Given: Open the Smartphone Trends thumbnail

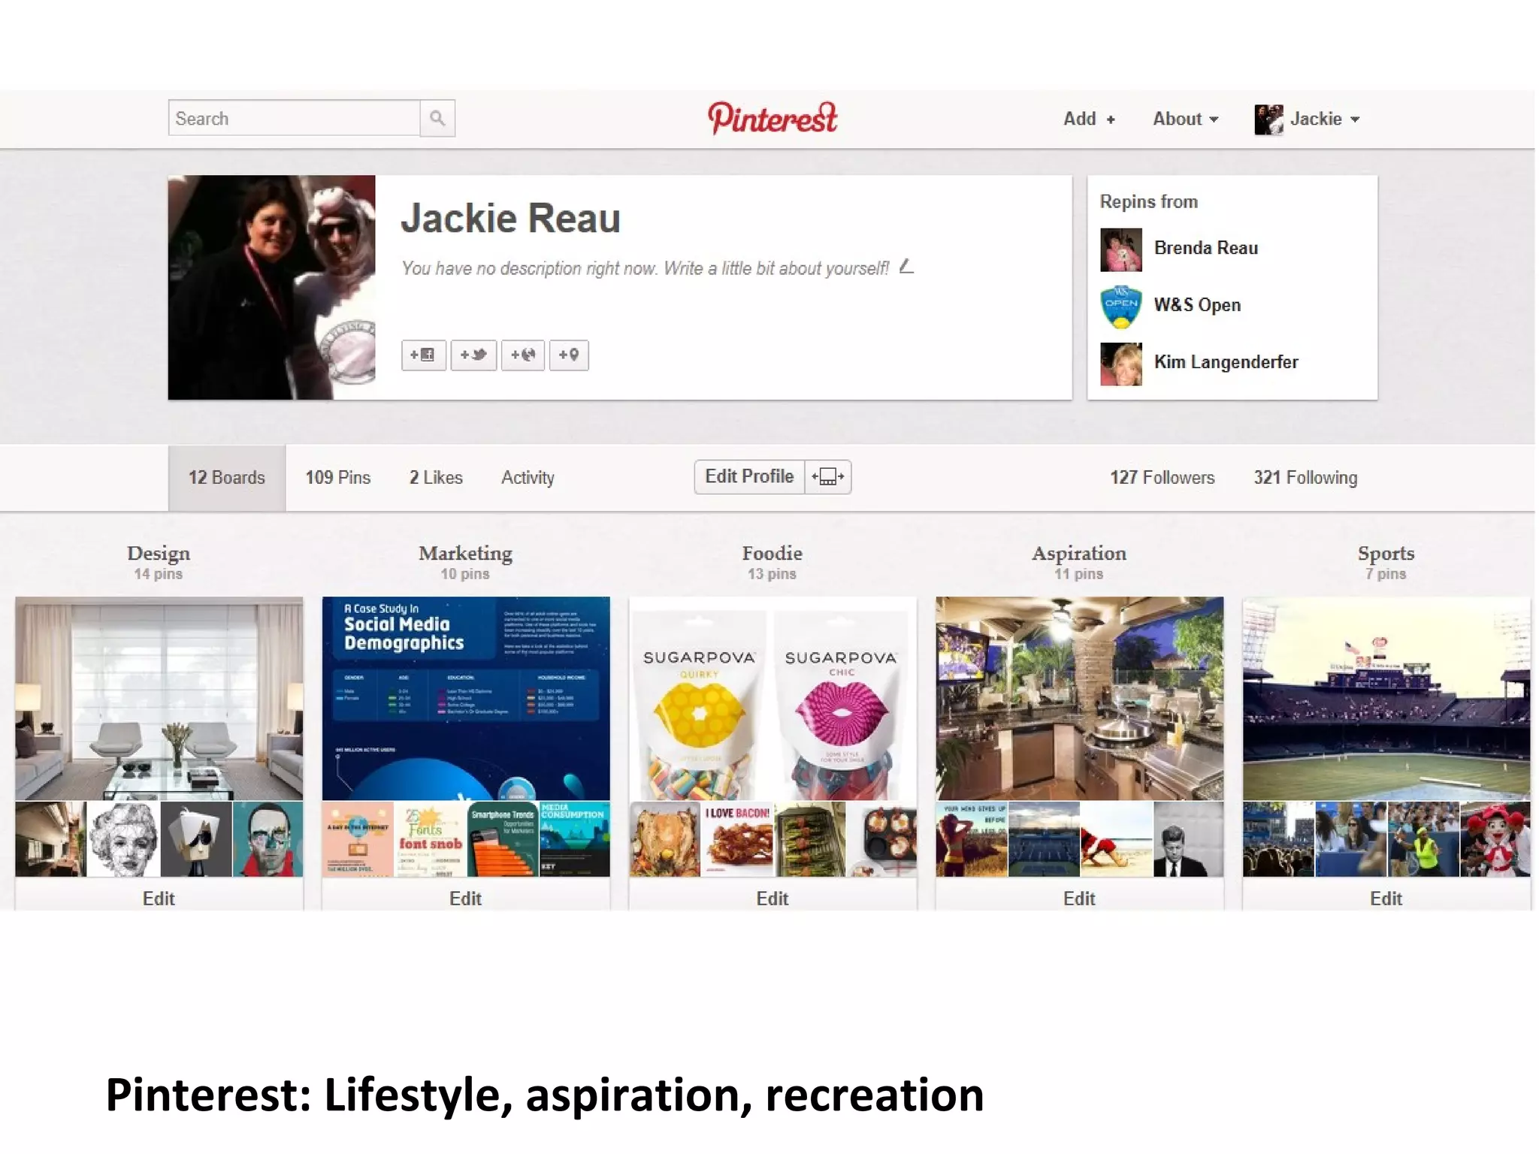Looking at the screenshot, I should (503, 839).
